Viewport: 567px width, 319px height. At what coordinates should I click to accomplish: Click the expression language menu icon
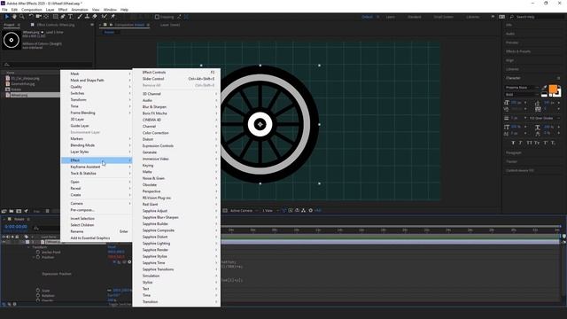pos(129,262)
